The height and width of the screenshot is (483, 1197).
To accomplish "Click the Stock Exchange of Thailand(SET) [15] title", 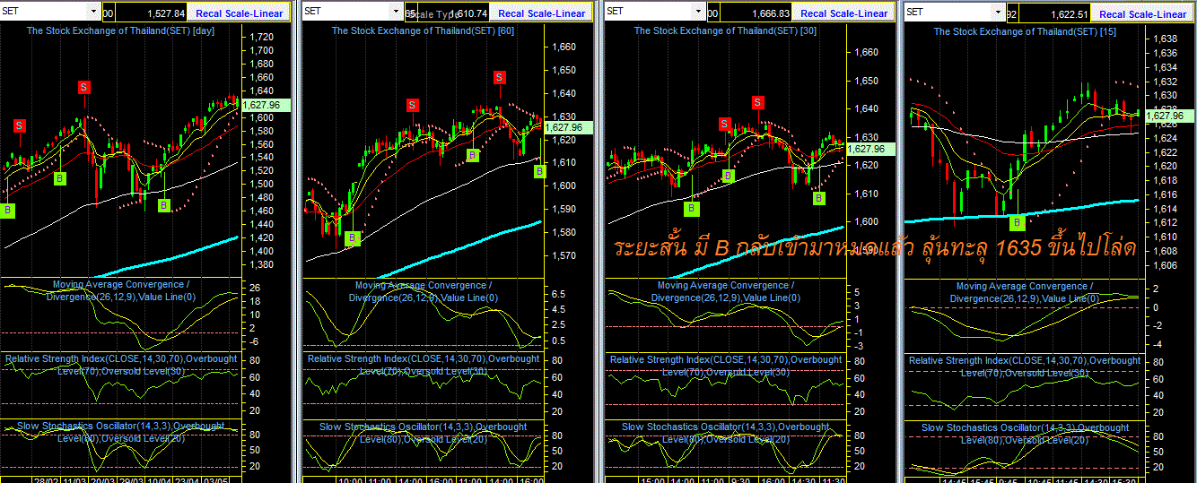I will click(x=1026, y=31).
